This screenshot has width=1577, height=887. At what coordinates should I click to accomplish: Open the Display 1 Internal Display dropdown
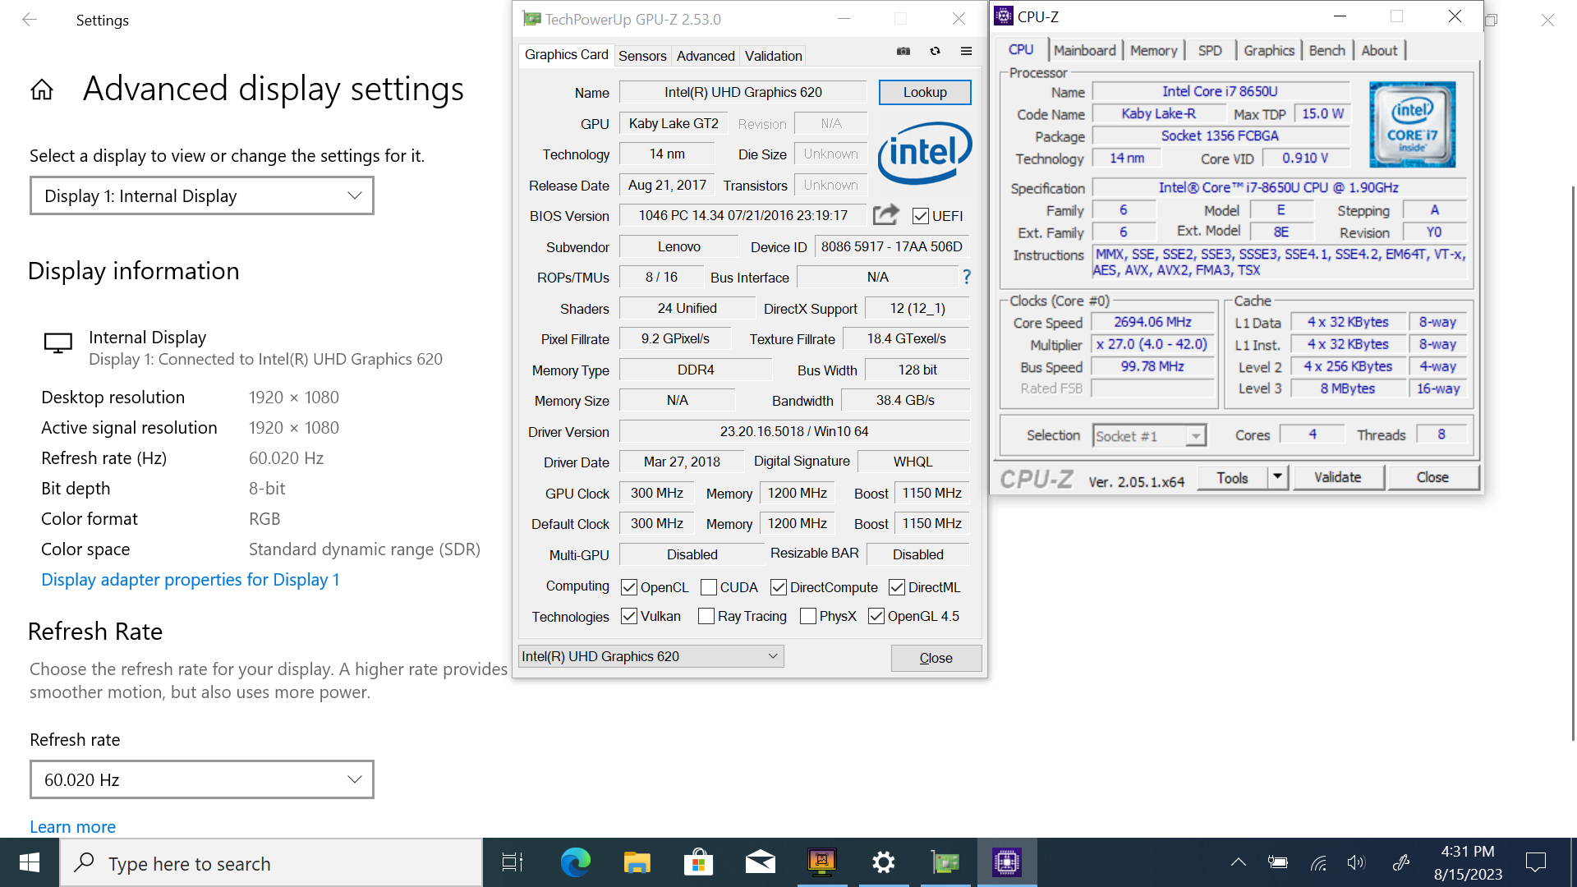coord(202,195)
